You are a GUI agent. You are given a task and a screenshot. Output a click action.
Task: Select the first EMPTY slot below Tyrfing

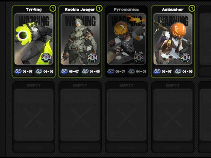tap(34, 117)
